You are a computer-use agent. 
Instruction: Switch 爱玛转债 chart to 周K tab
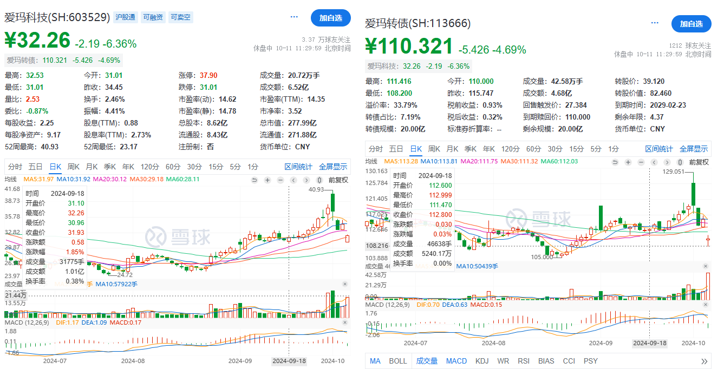coord(434,149)
